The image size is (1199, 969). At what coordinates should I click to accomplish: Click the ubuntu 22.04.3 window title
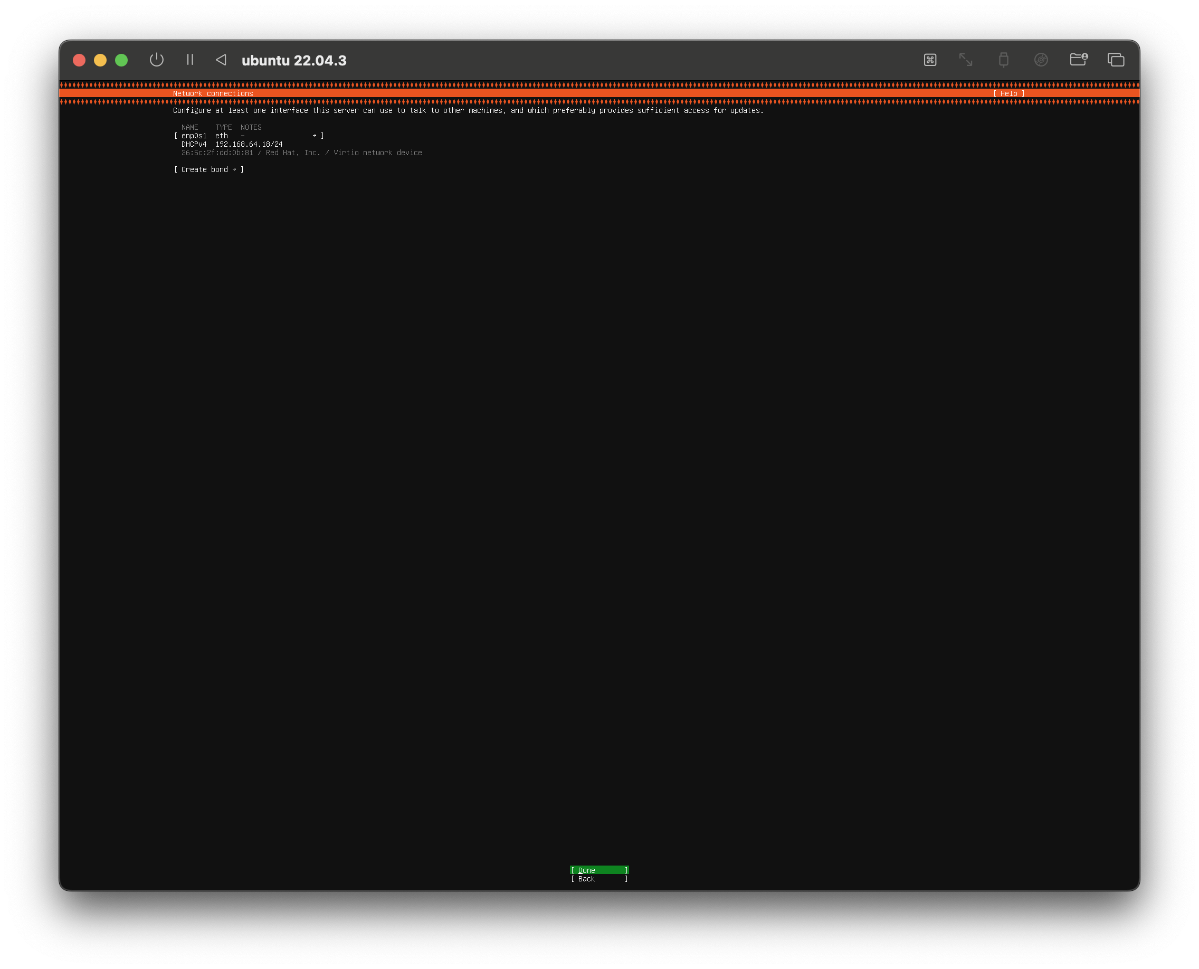294,60
